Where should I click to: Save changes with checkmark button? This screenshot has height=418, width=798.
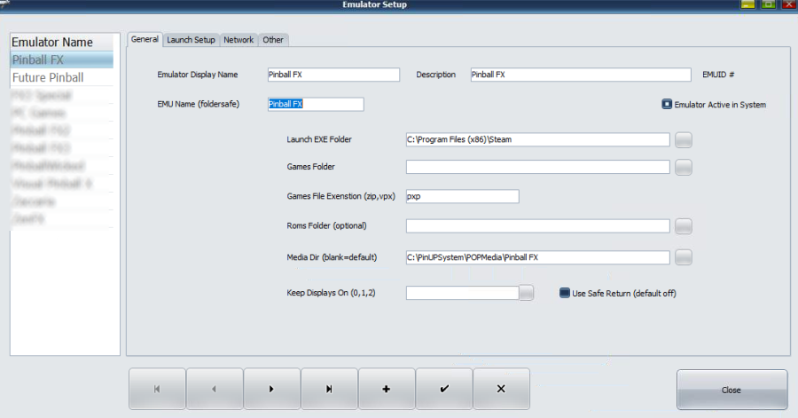(443, 390)
